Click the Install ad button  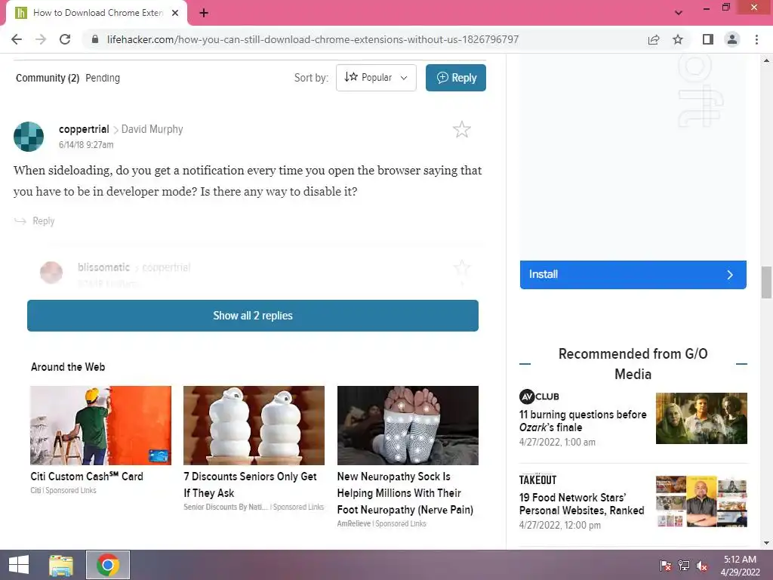[633, 275]
